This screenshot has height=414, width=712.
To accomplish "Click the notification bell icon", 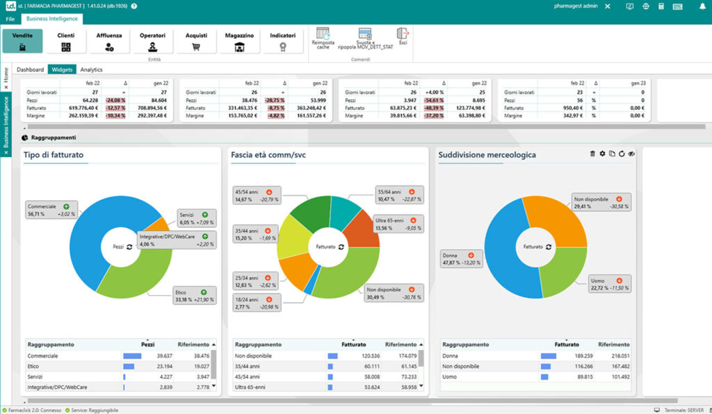I will tap(702, 6).
